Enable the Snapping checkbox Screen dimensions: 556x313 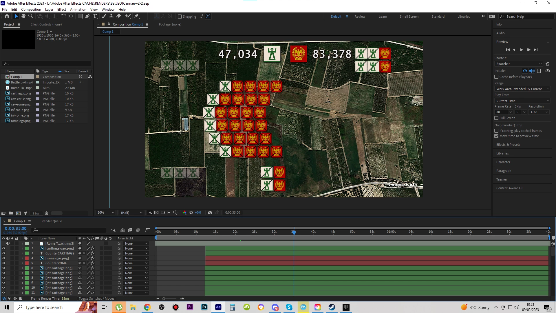(180, 17)
